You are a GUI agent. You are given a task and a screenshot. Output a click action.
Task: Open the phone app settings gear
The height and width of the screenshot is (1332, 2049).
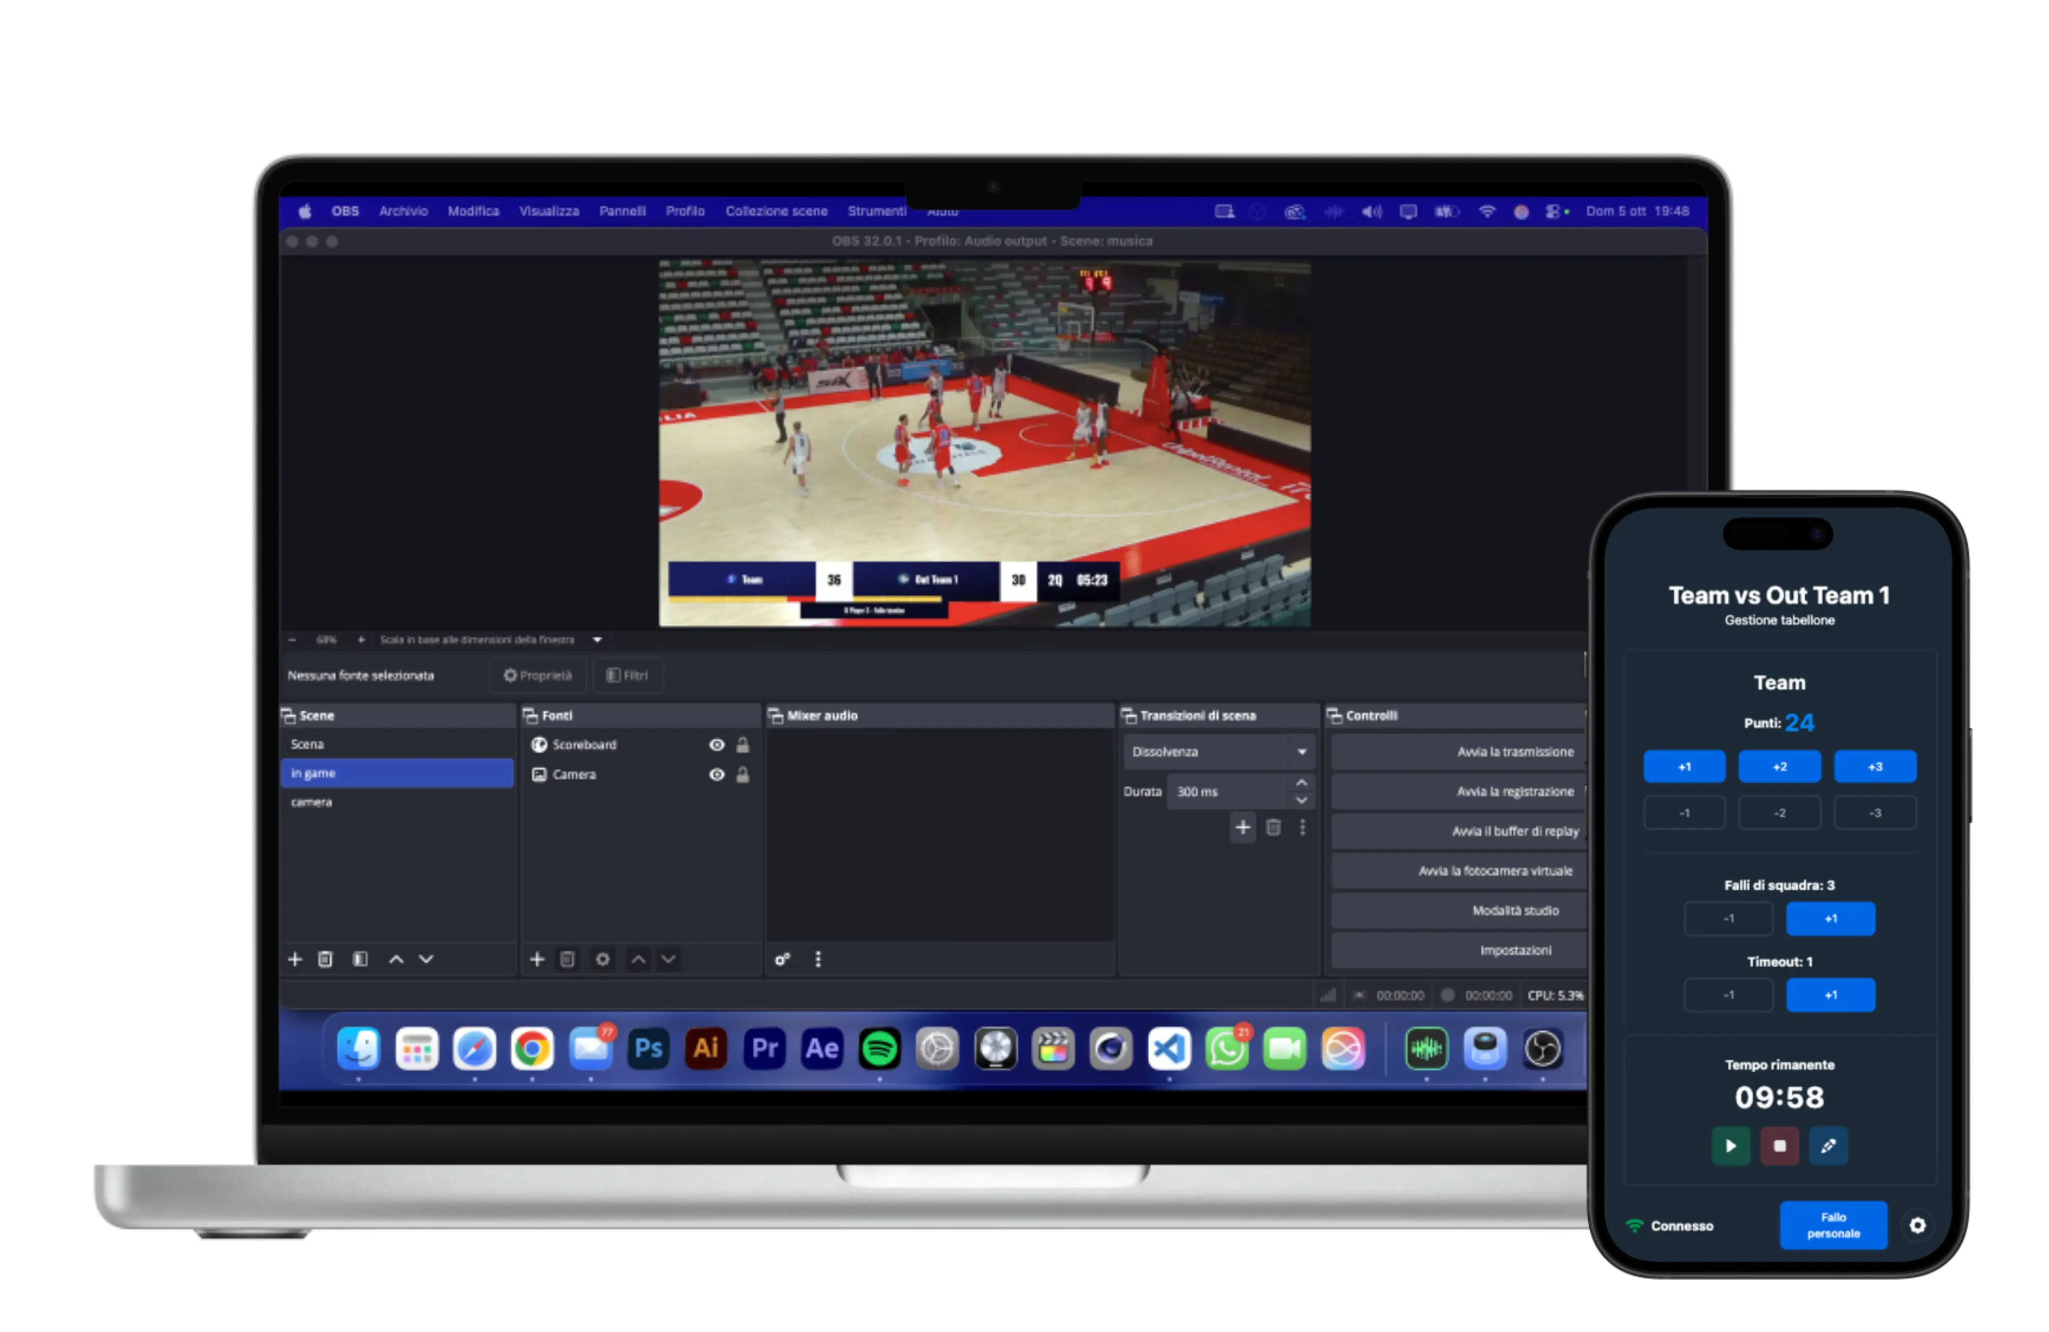pos(1917,1224)
